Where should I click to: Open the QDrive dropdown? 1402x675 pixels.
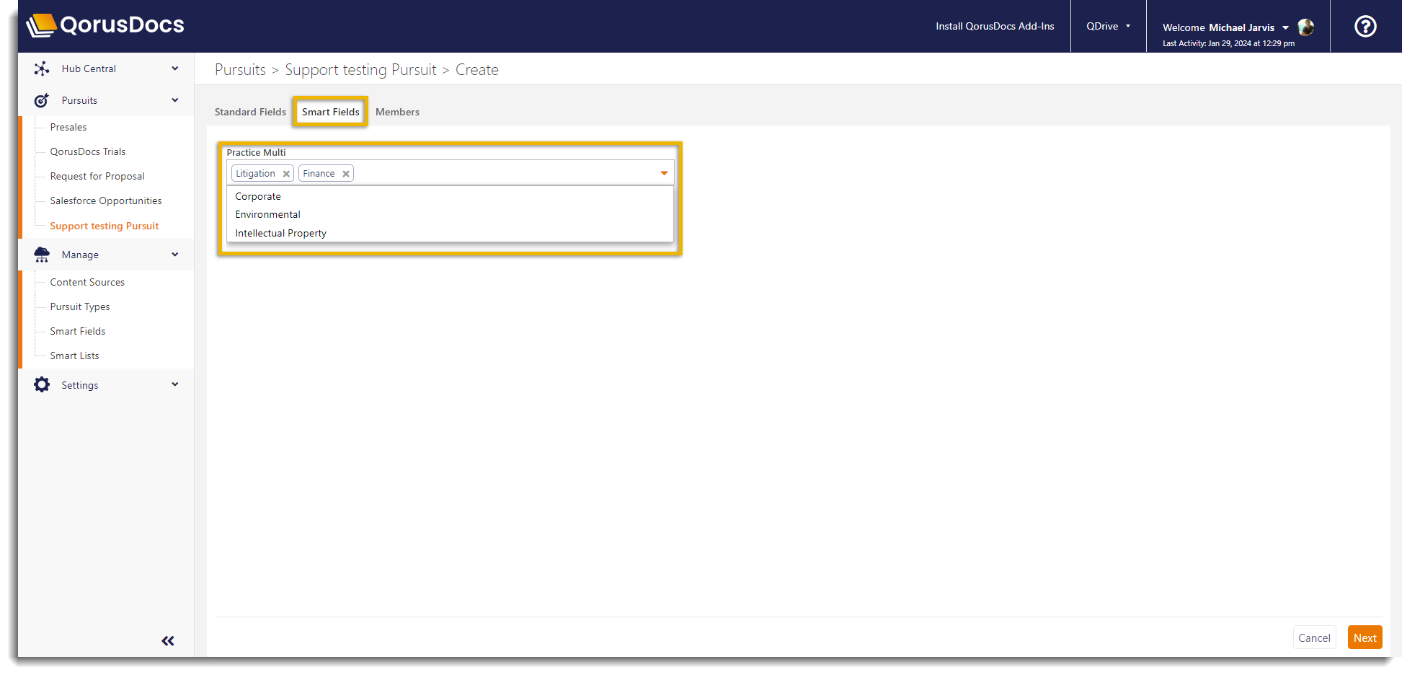(1108, 27)
